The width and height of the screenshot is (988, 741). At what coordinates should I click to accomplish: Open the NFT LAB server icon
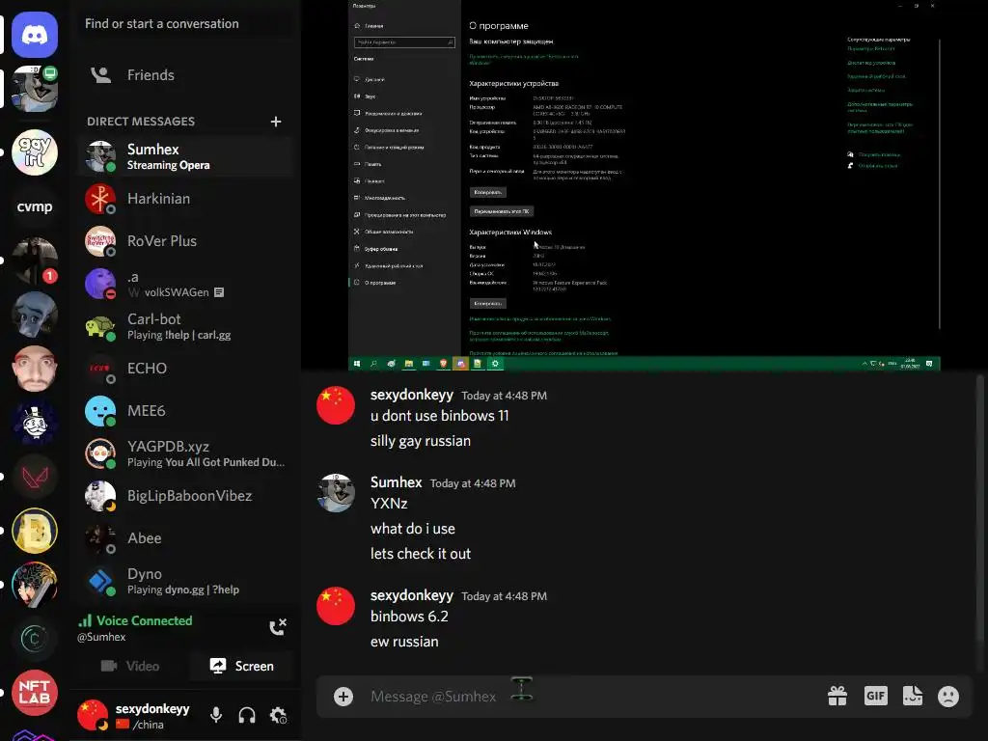(x=35, y=693)
